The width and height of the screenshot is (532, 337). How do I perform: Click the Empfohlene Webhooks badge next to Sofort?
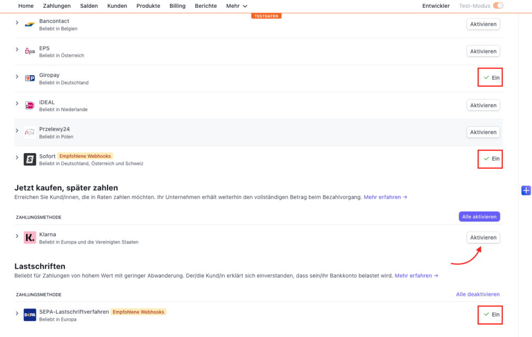[x=85, y=156]
